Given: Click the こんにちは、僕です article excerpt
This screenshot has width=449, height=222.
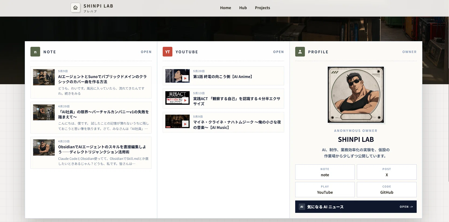Looking at the screenshot, I should tap(103, 126).
